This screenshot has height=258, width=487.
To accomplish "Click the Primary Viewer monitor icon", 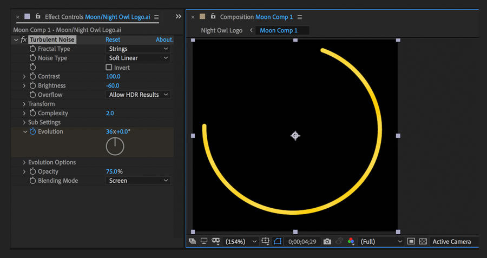I will pos(204,241).
